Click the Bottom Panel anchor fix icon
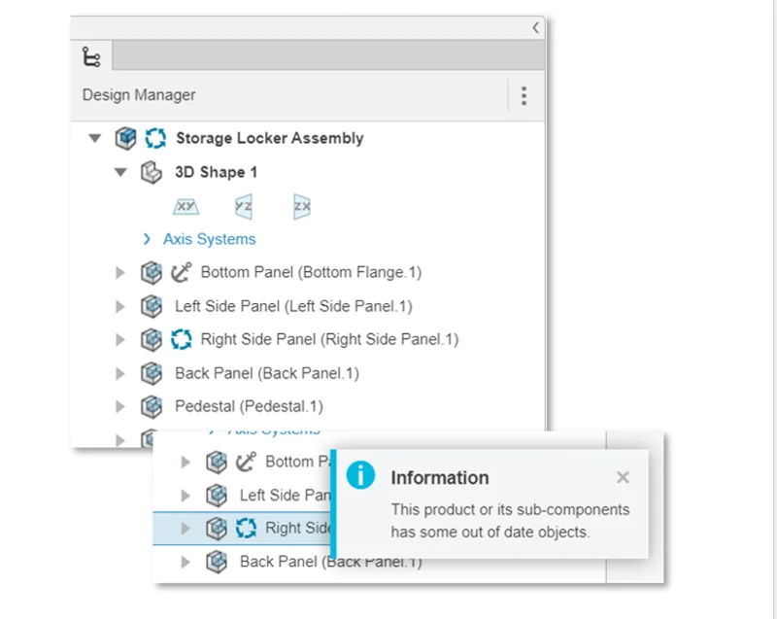This screenshot has width=777, height=619. 182,272
